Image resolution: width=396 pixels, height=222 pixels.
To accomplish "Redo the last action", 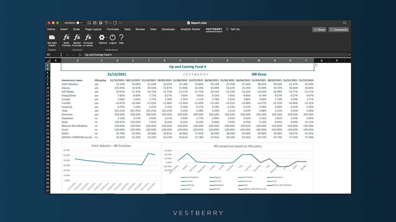I will click(115, 23).
